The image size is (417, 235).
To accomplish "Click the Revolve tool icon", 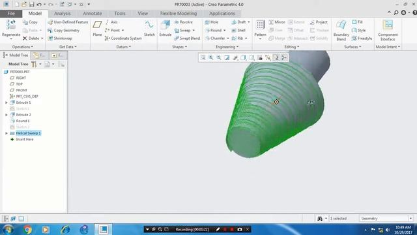I will [x=177, y=22].
